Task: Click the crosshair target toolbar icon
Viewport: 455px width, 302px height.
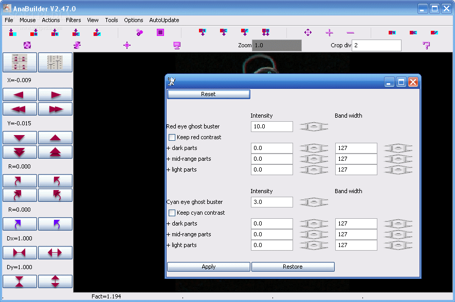Action: [127, 45]
